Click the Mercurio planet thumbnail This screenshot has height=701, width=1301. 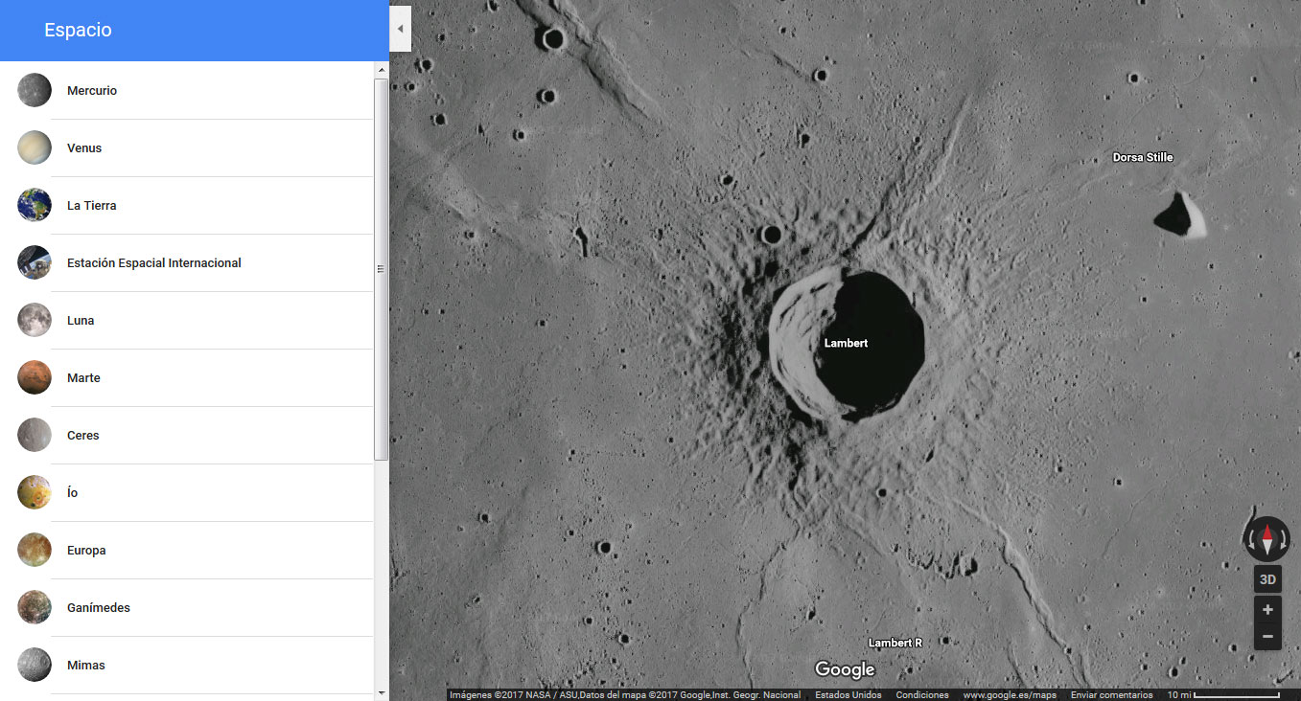35,90
